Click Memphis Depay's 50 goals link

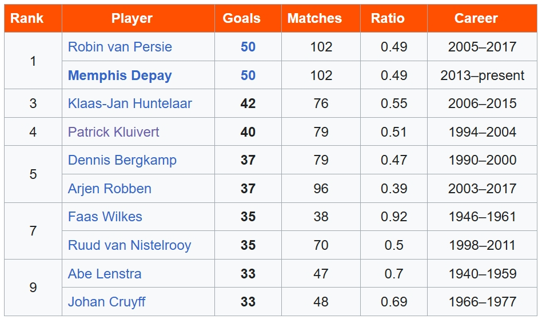[x=248, y=75]
